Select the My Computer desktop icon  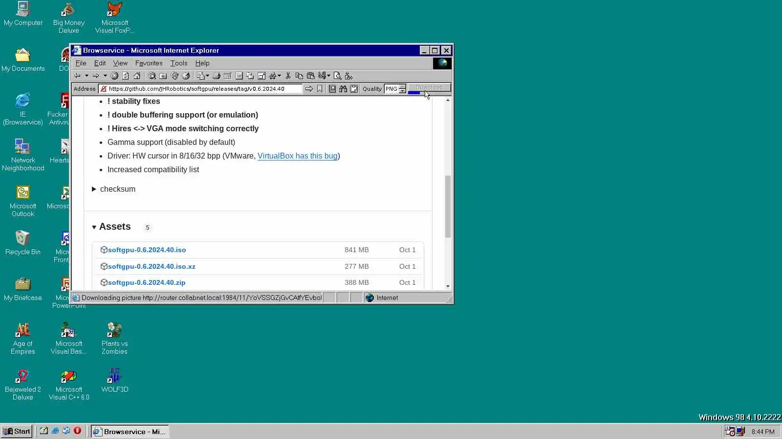coord(23,14)
